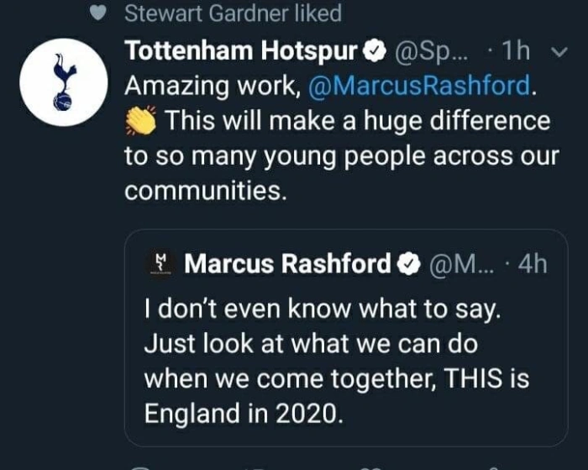Expand the tweet options chevron menu
This screenshot has height=470, width=588.
coord(560,53)
